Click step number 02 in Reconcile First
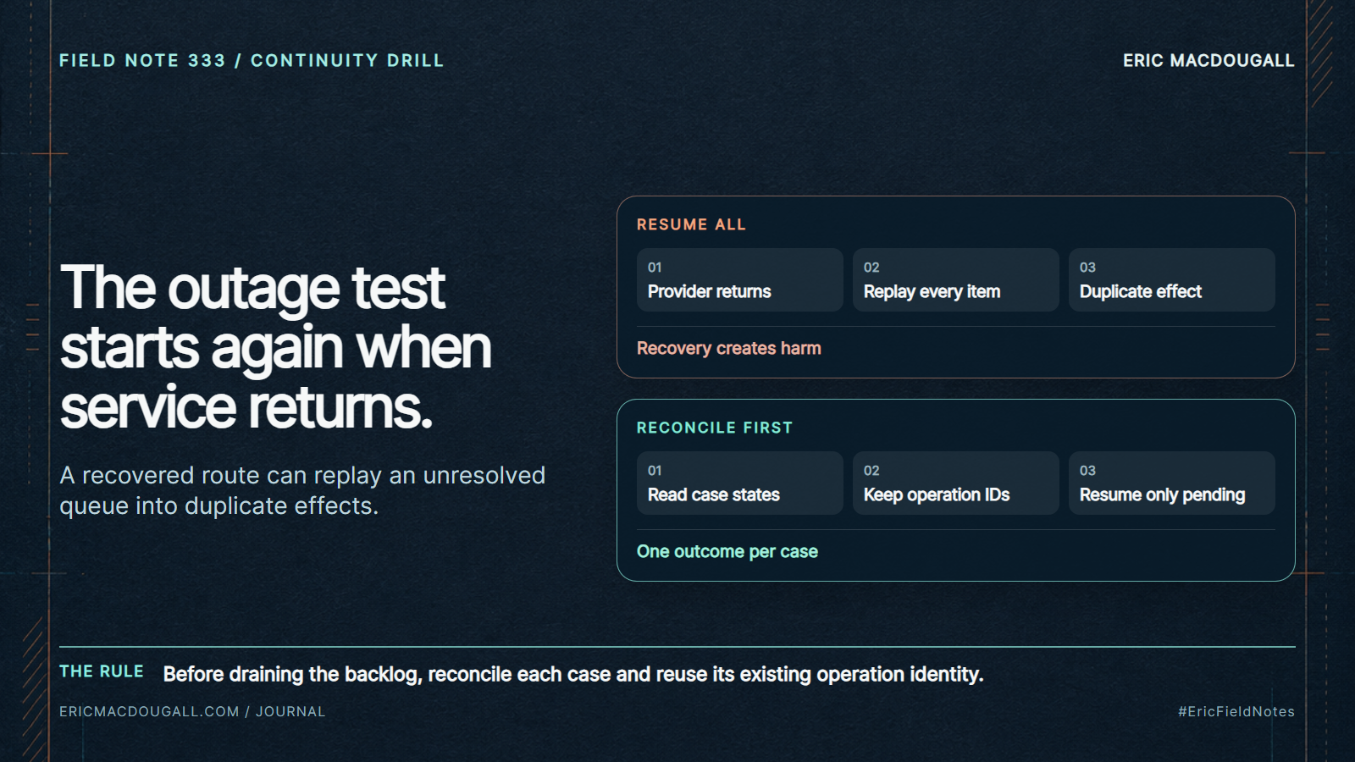Screen dimensions: 1355x762 (x=871, y=470)
